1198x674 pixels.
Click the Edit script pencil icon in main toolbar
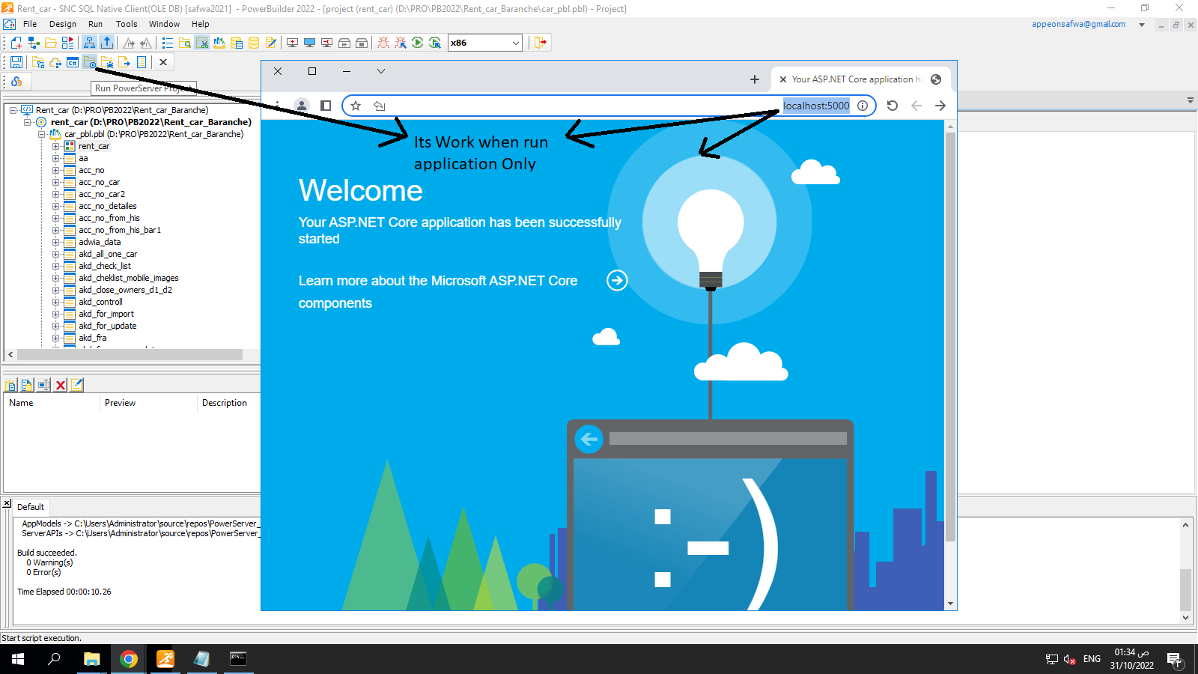point(271,43)
